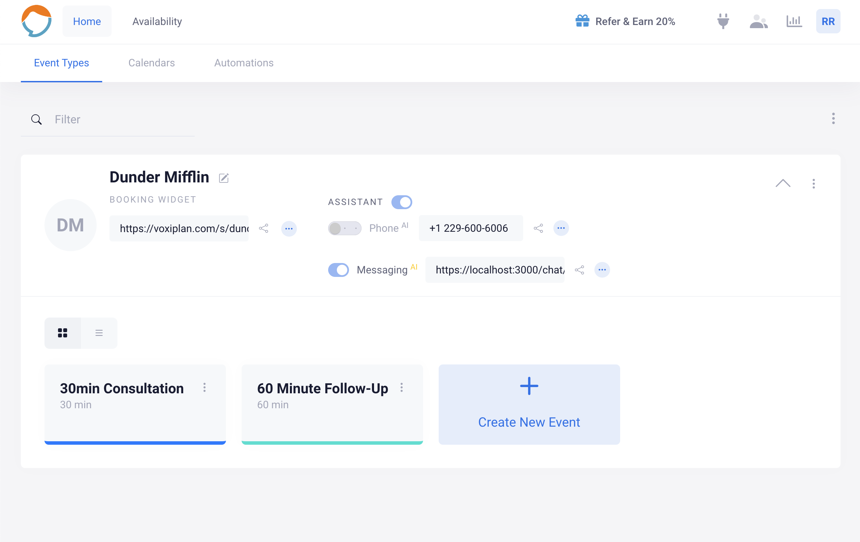
Task: Share the booking widget link
Action: (x=264, y=229)
